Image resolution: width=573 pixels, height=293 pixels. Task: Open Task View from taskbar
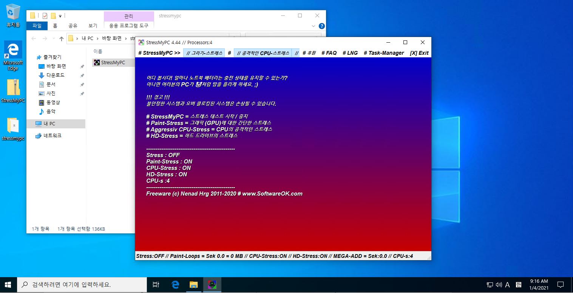[156, 285]
